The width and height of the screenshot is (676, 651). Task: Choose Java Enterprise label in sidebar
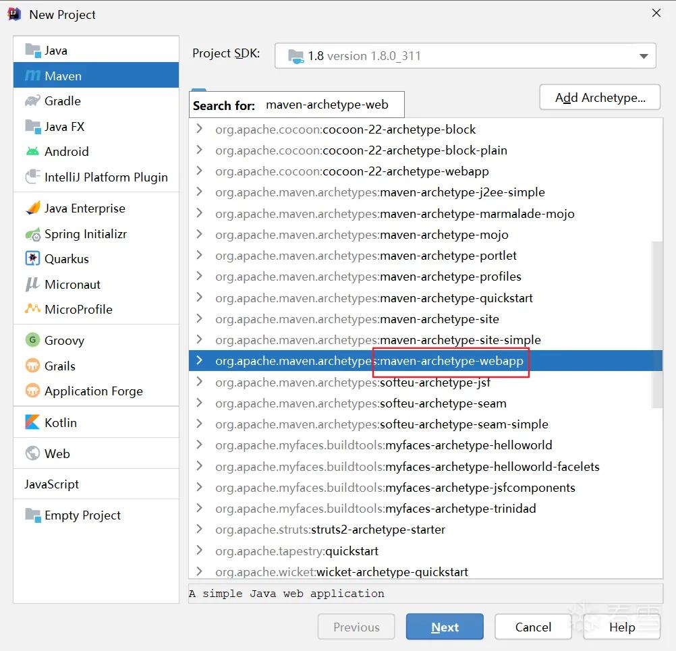point(85,208)
